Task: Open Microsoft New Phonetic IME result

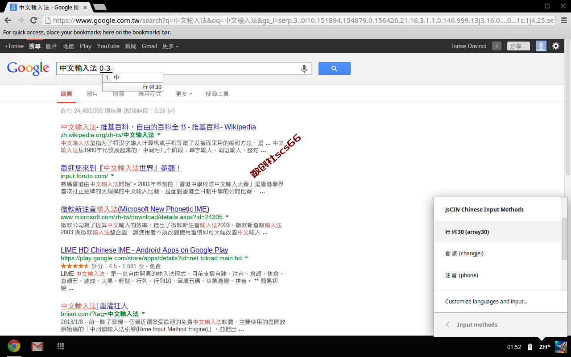Action: click(135, 209)
